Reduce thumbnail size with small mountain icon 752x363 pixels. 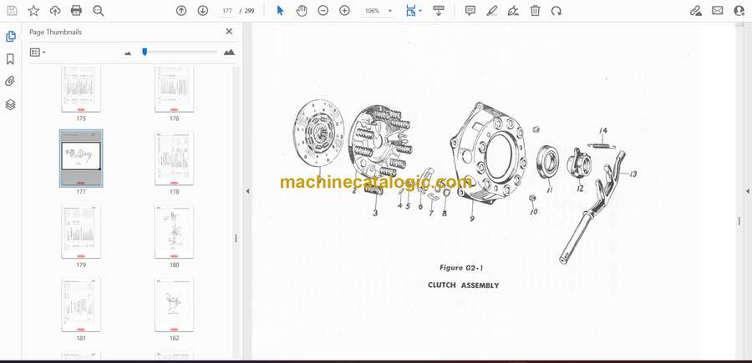point(128,53)
